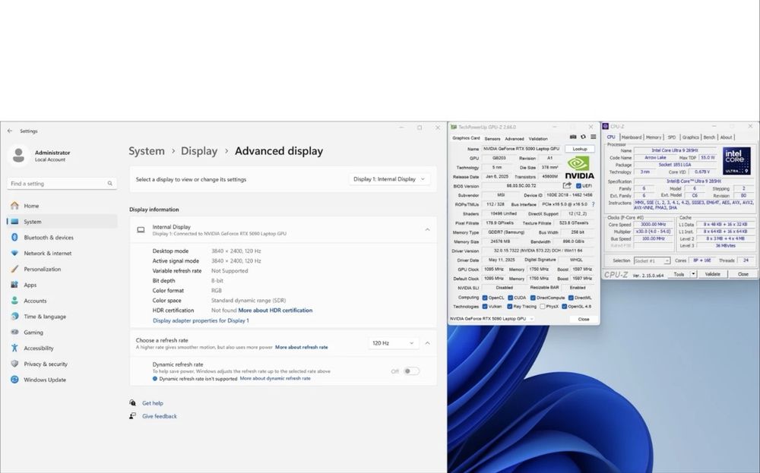Switch to Mainboard tab in CPU-Z
Image resolution: width=760 pixels, height=473 pixels.
631,137
